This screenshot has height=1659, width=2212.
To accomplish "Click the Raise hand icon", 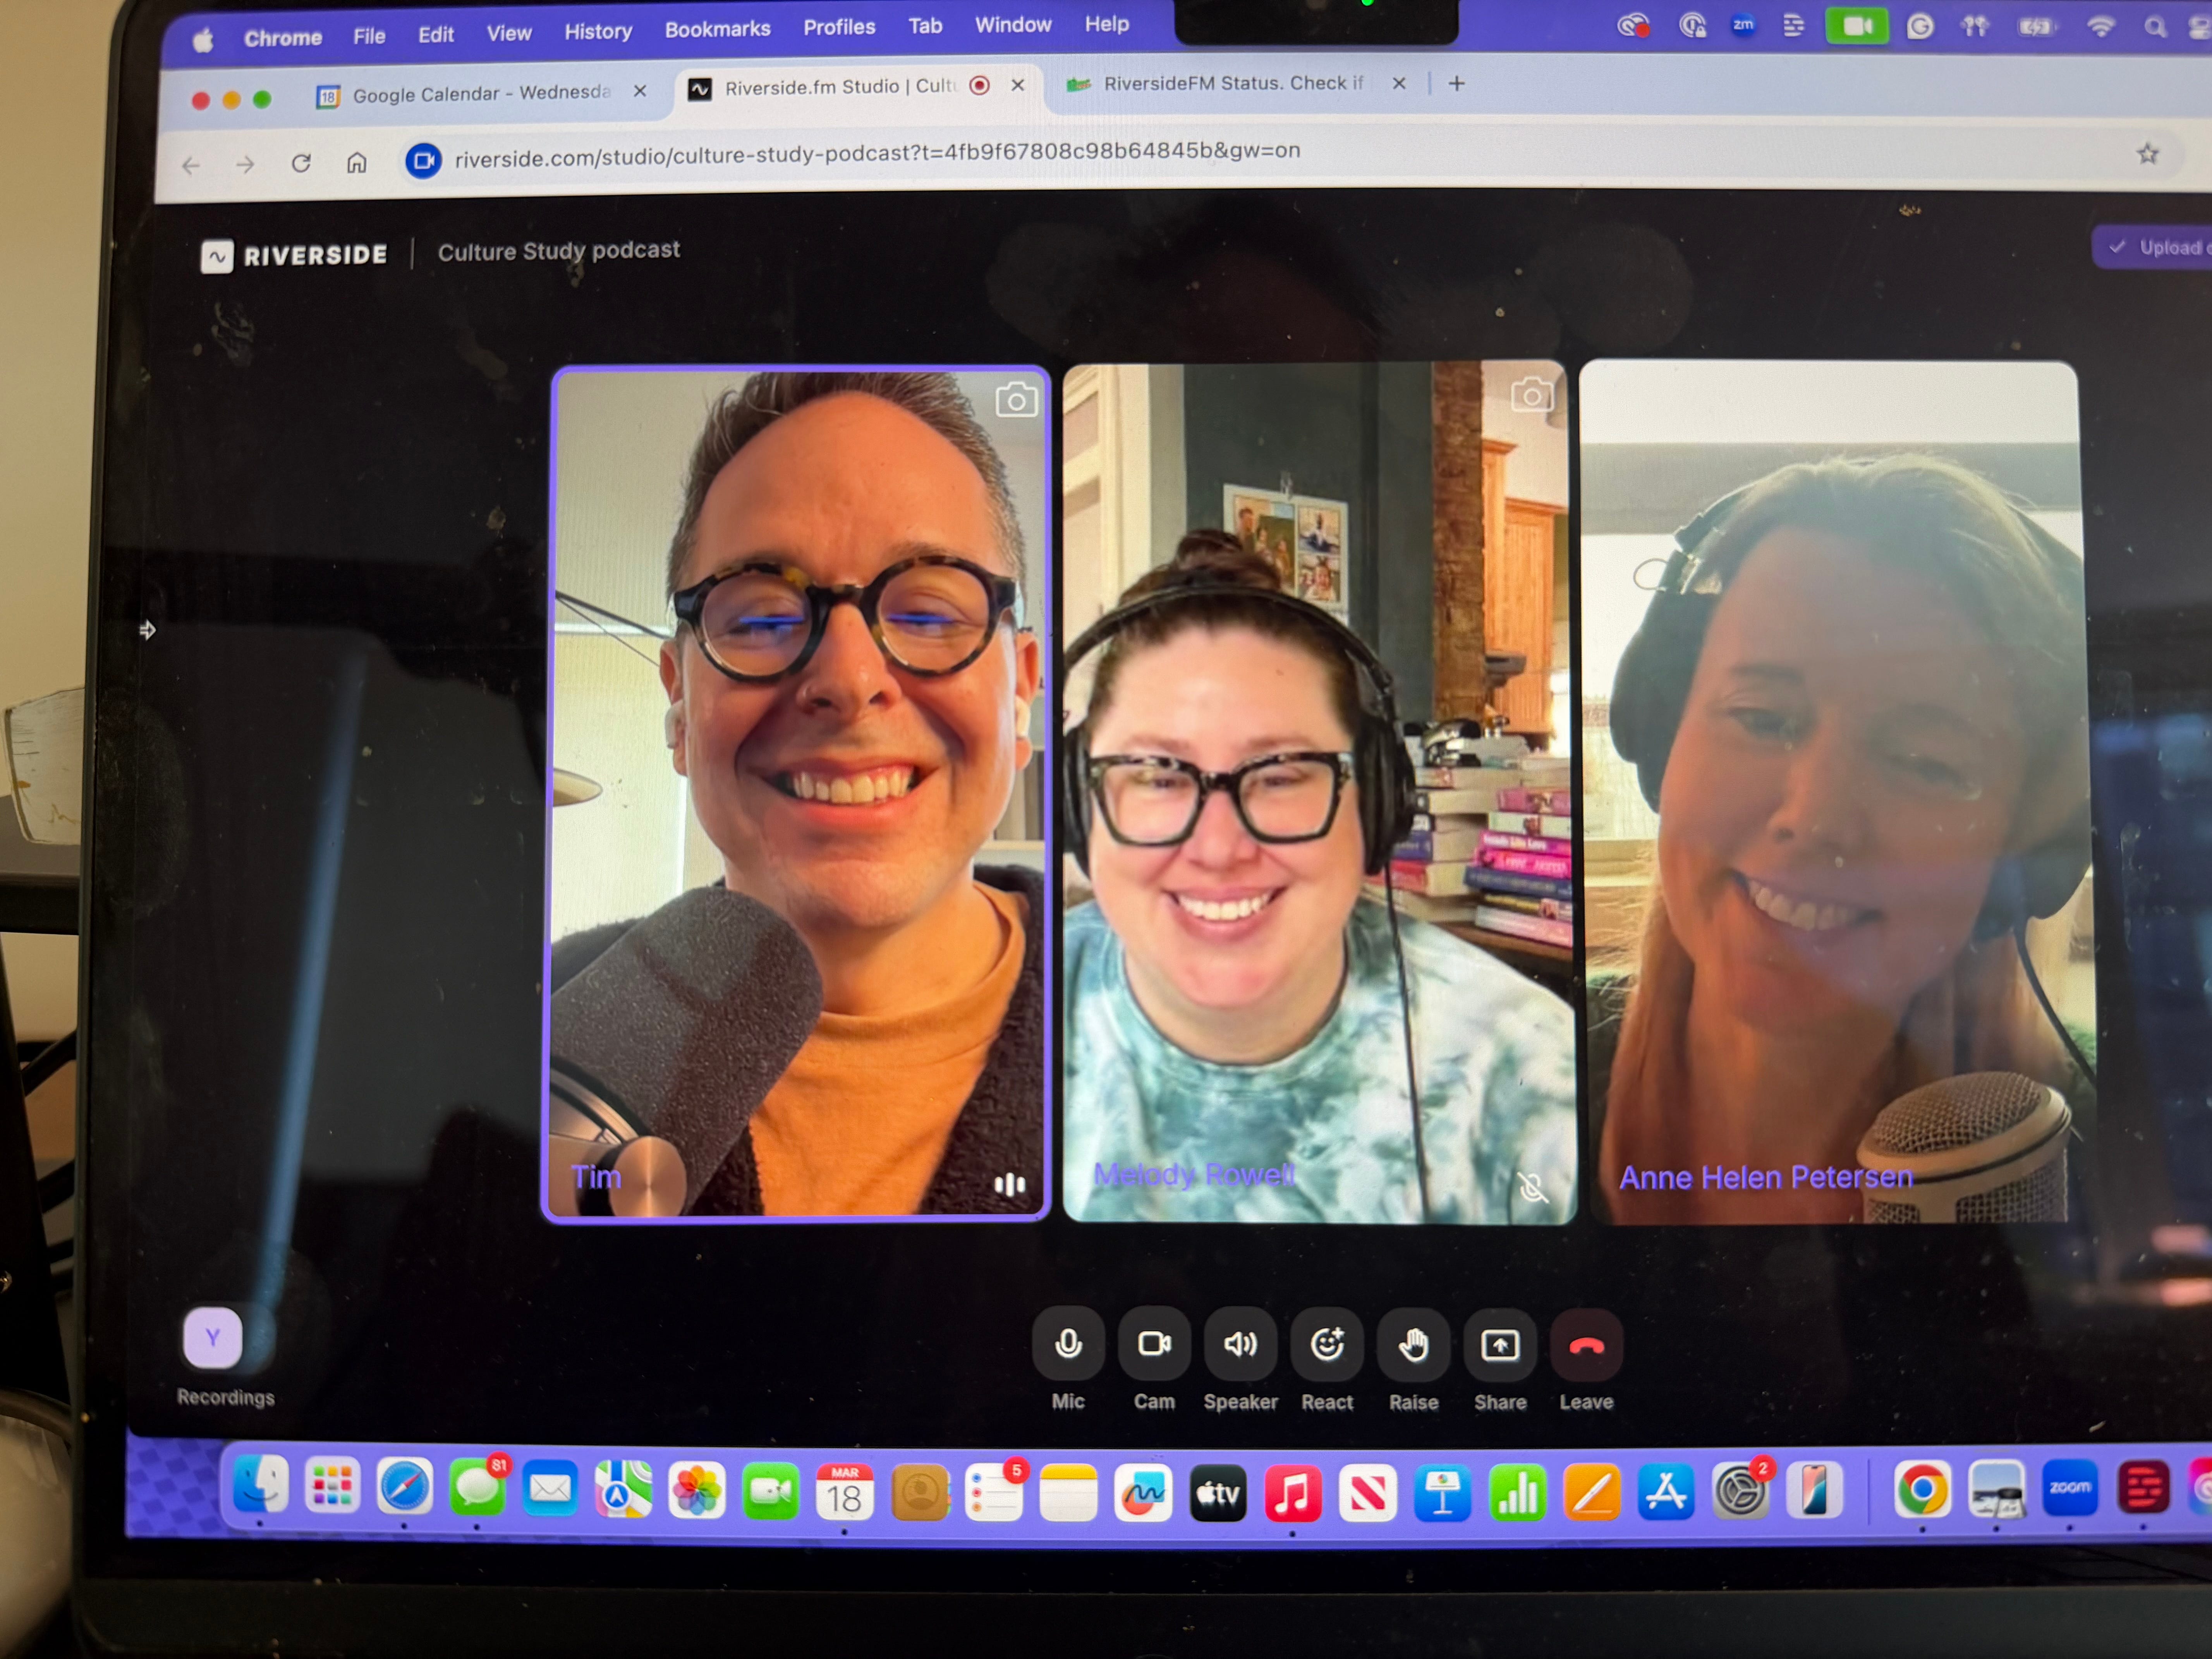I will click(x=1413, y=1344).
